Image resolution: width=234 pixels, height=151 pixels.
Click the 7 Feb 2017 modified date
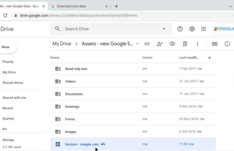tap(187, 69)
